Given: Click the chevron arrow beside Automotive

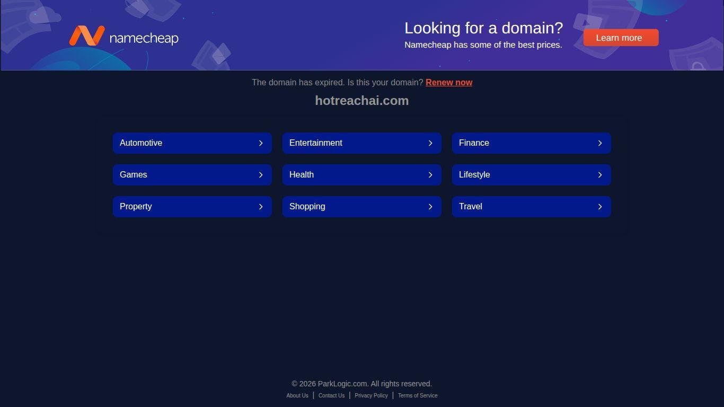Looking at the screenshot, I should 261,143.
